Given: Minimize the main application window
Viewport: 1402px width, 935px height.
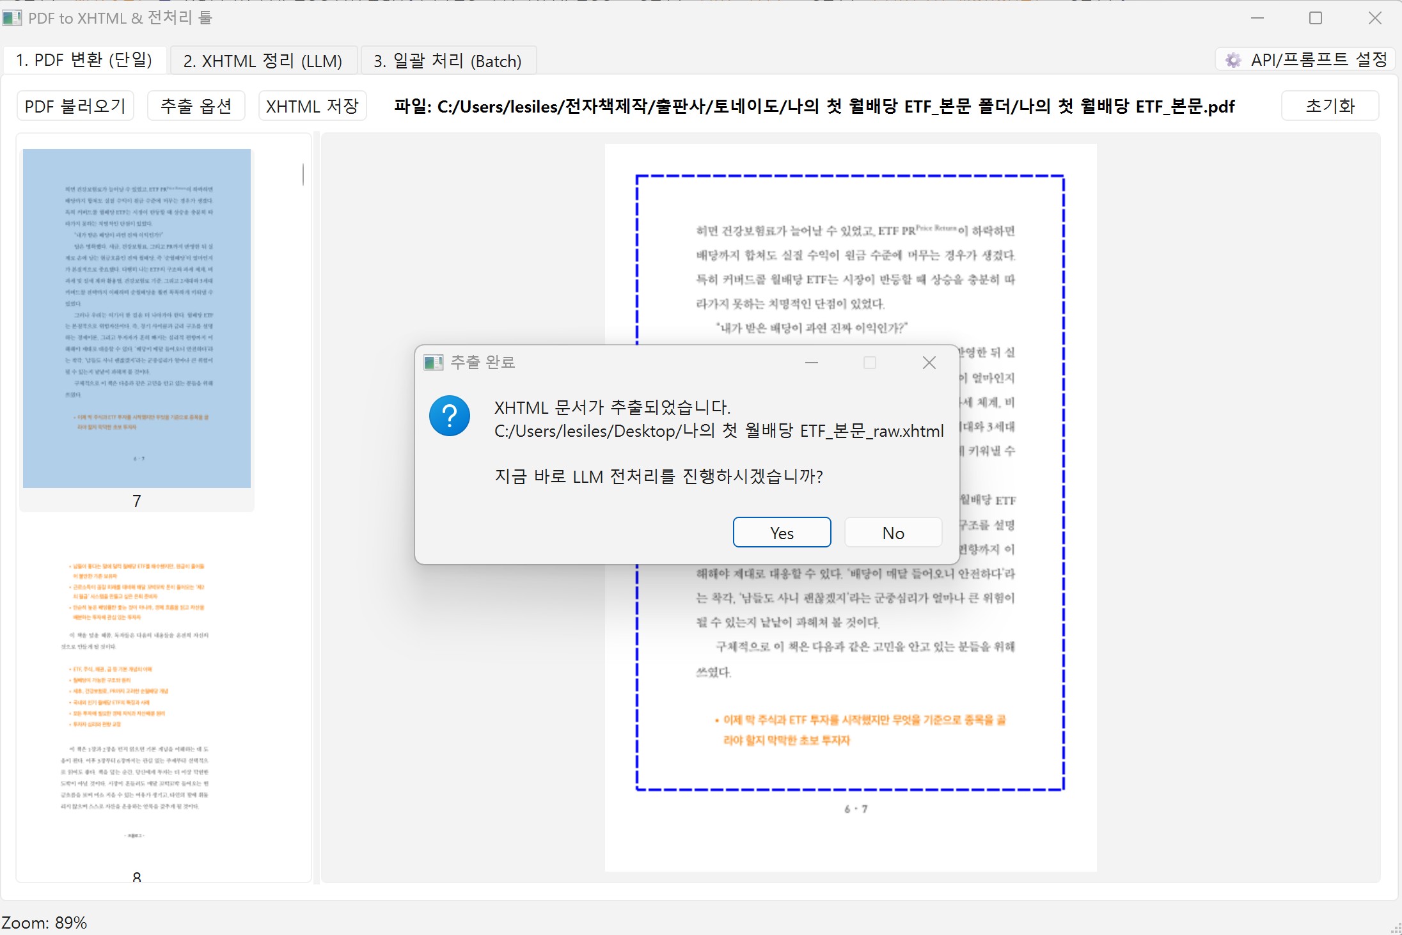Looking at the screenshot, I should click(1257, 18).
